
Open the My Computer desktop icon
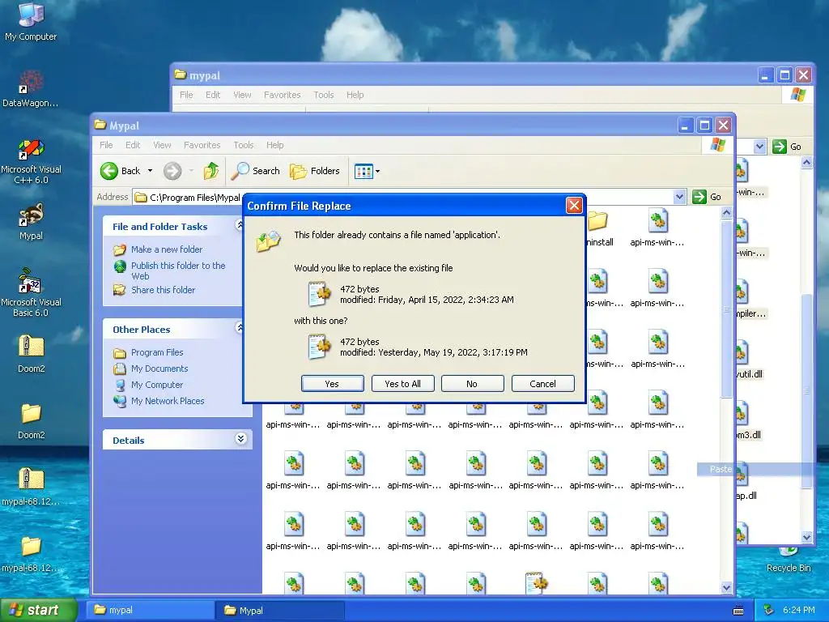coord(31,21)
